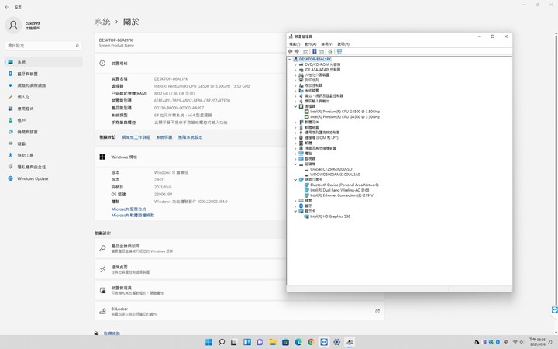Select Intel(R) Dual Band Wireless-AC 3168

pyautogui.click(x=339, y=190)
